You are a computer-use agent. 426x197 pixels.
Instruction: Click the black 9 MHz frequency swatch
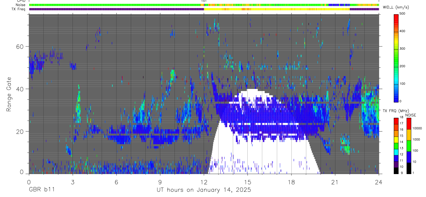click(x=396, y=170)
